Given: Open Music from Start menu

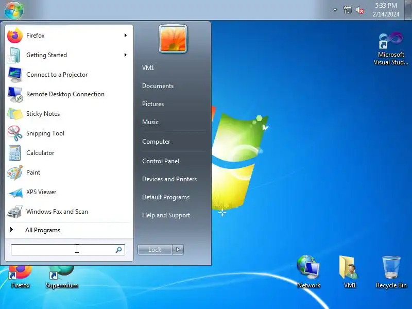Looking at the screenshot, I should [150, 122].
